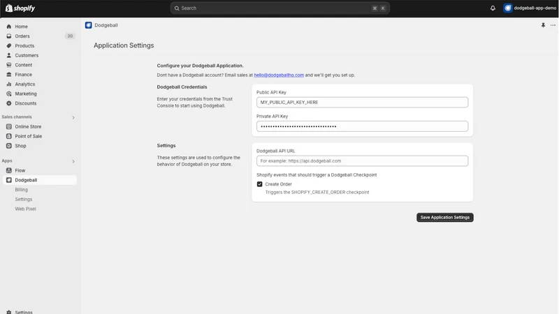Click the Public API Key field

tap(362, 102)
